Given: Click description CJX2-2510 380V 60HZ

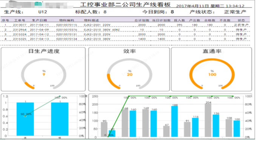Looking at the screenshot, I should [x=102, y=30].
